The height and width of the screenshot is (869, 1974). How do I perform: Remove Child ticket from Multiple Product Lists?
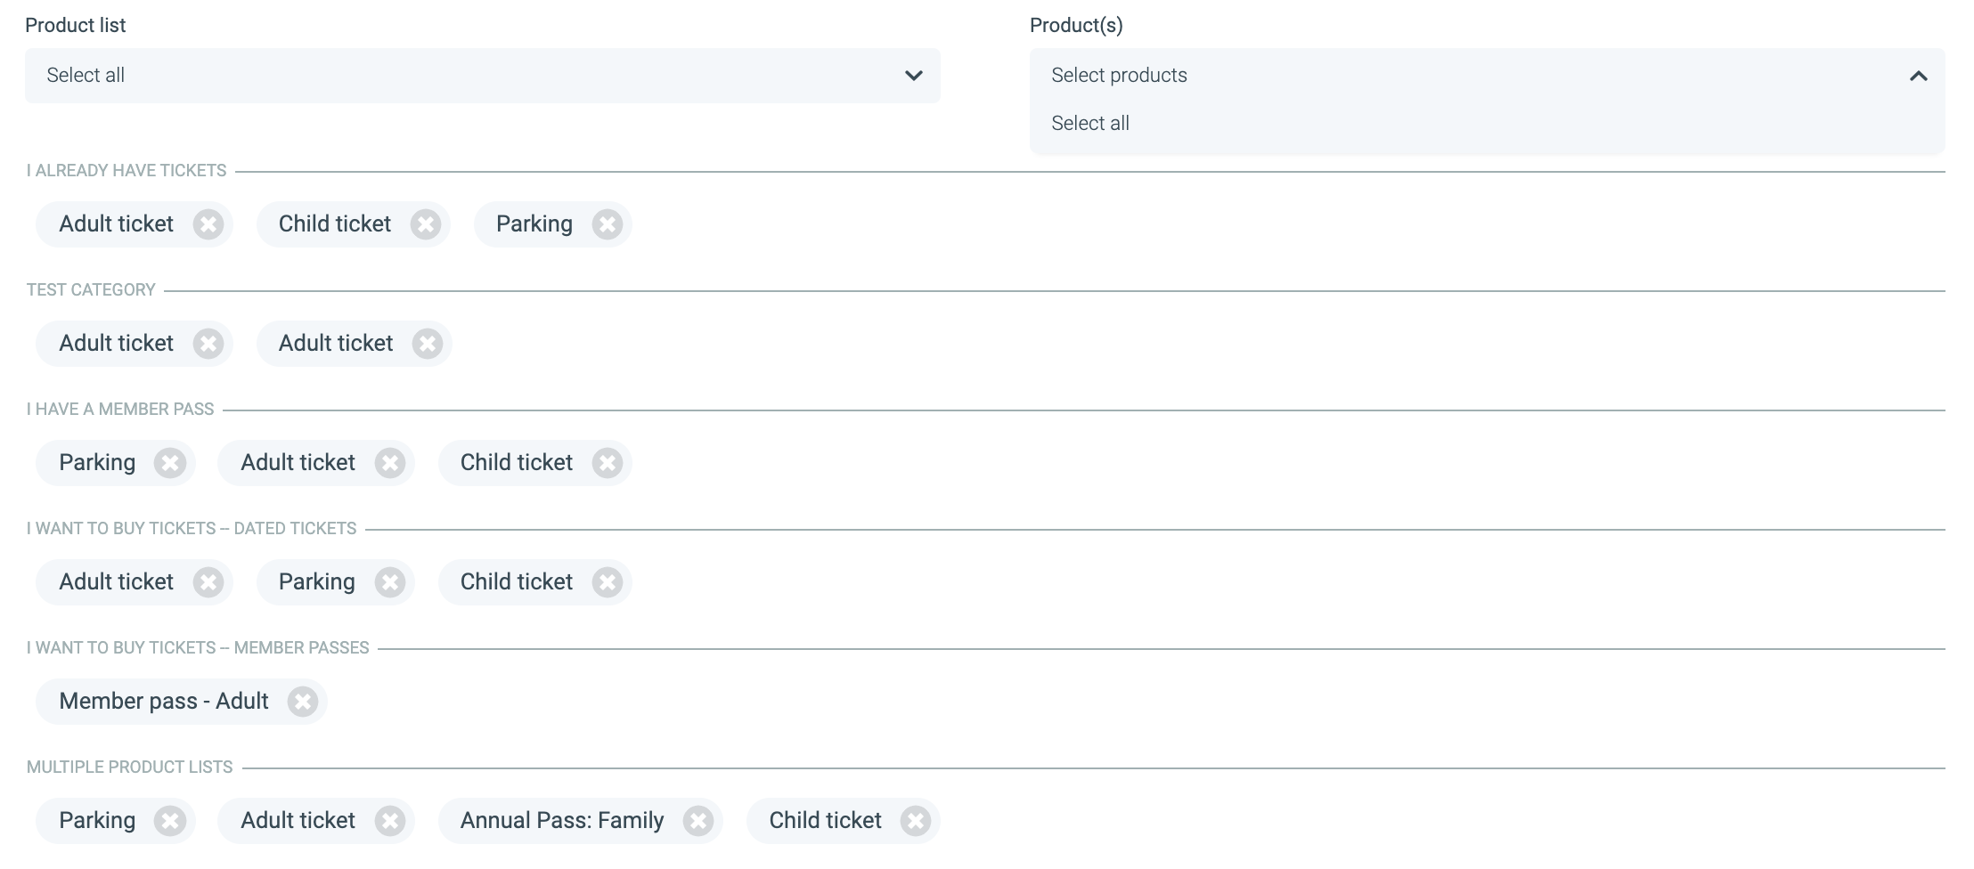(916, 821)
